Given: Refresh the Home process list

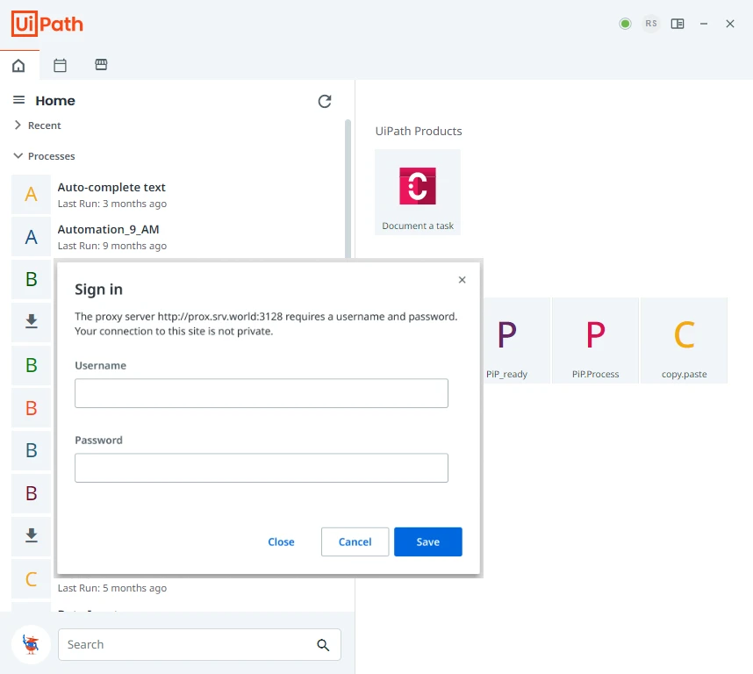Looking at the screenshot, I should pos(325,101).
